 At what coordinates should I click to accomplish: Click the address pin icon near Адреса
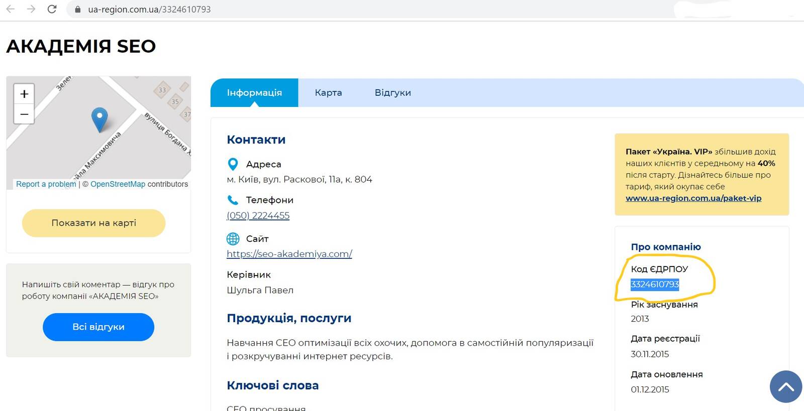pos(233,164)
